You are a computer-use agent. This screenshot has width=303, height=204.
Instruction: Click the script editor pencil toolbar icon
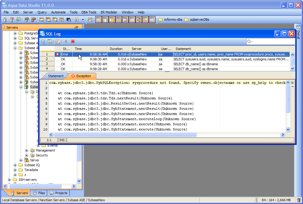77,20
